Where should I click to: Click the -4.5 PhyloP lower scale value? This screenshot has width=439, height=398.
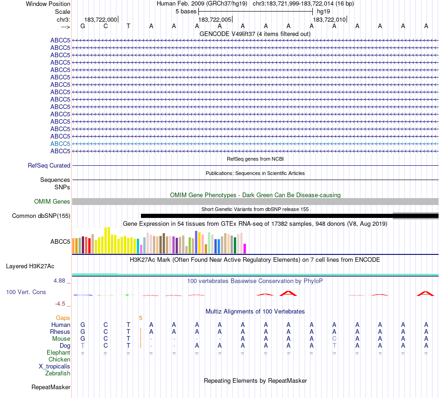click(x=60, y=304)
